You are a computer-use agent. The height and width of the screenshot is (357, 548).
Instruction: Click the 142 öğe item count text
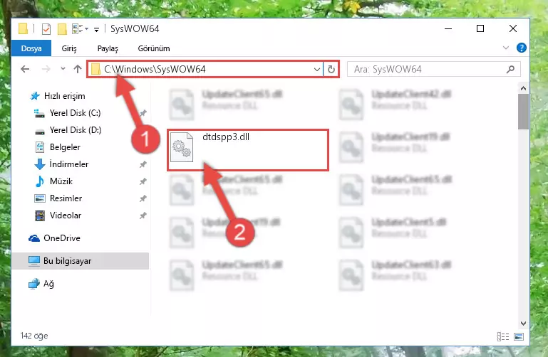coord(34,336)
